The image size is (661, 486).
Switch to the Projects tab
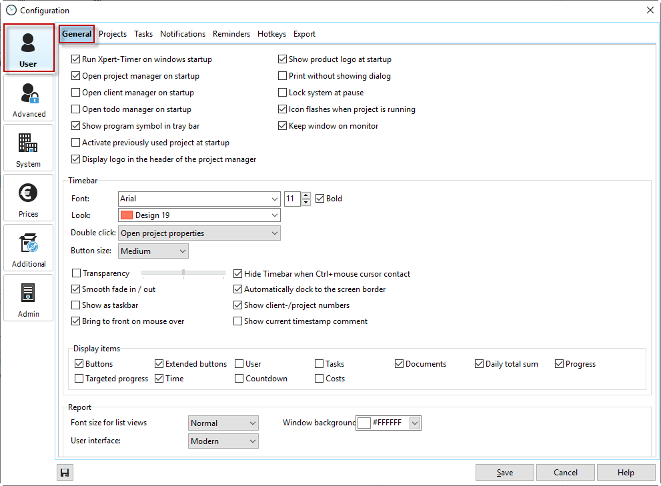pos(113,34)
